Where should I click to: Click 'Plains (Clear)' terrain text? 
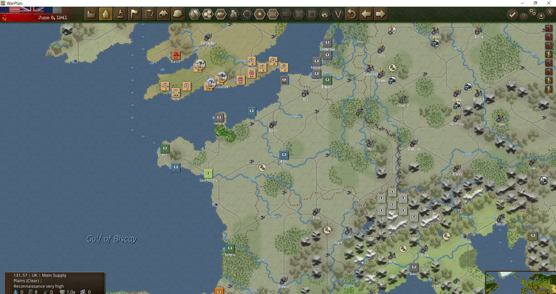click(x=26, y=281)
